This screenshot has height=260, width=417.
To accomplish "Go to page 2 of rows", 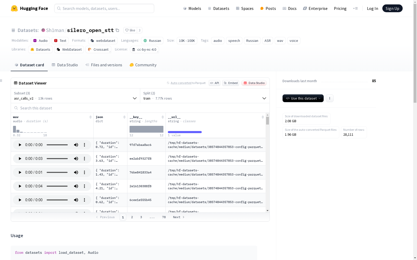I will tap(132, 217).
